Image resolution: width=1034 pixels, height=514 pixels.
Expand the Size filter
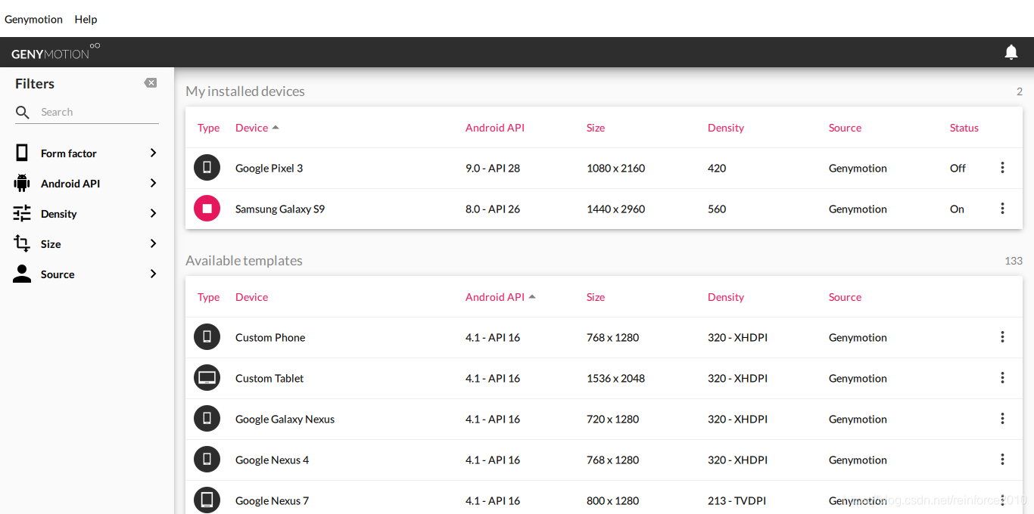(153, 243)
